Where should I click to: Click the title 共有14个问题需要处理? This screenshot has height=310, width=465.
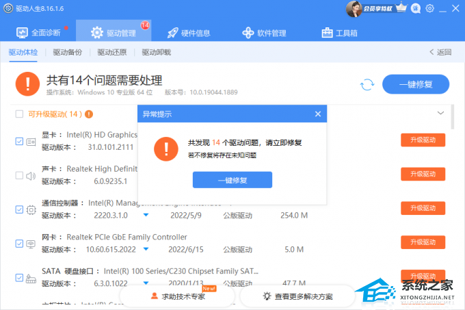pos(105,80)
